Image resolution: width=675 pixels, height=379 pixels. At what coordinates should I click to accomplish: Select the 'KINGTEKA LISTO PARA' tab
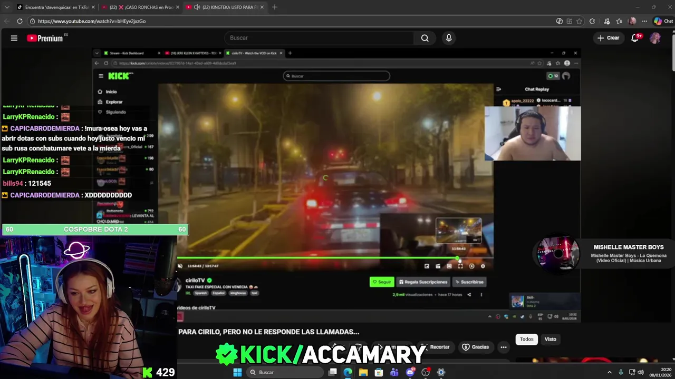tap(225, 7)
